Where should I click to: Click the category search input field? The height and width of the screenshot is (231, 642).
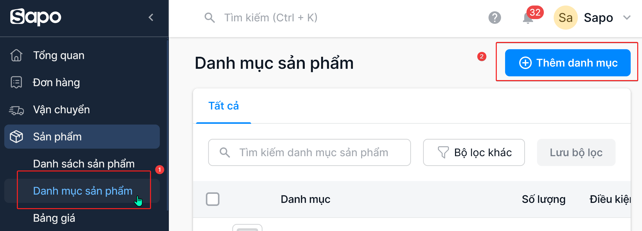point(313,152)
